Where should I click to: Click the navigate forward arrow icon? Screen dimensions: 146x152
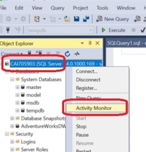23,19
